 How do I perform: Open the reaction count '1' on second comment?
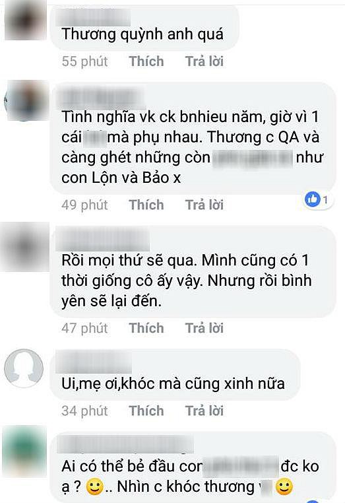click(325, 199)
